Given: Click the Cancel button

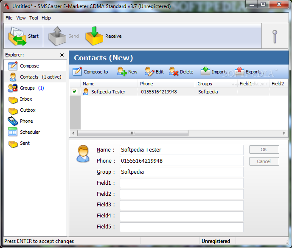Looking at the screenshot, I should coord(264,161).
